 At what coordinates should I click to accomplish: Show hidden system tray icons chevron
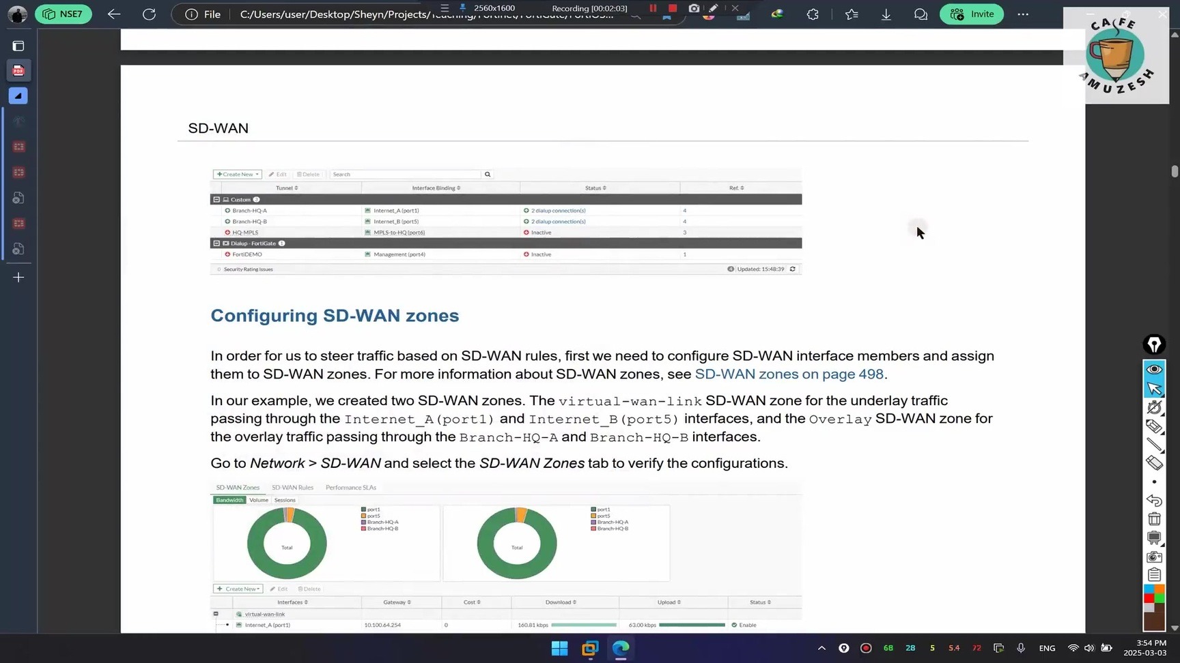click(821, 648)
